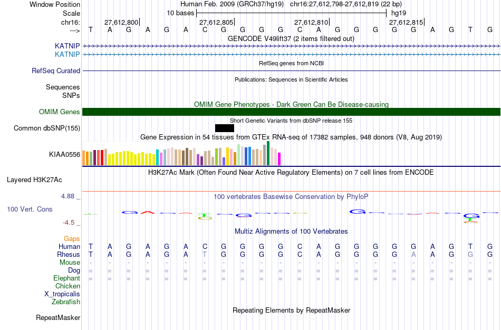The image size is (501, 330).
Task: Click the hg19 label beside the scale bar
Action: coord(399,13)
